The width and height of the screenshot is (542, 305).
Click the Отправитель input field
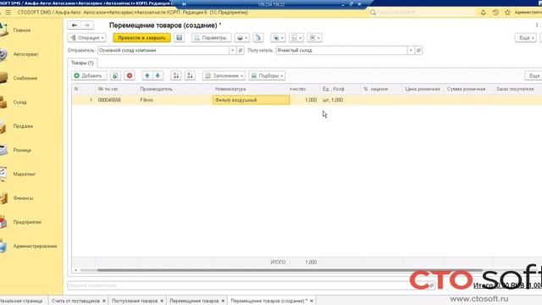(x=163, y=51)
